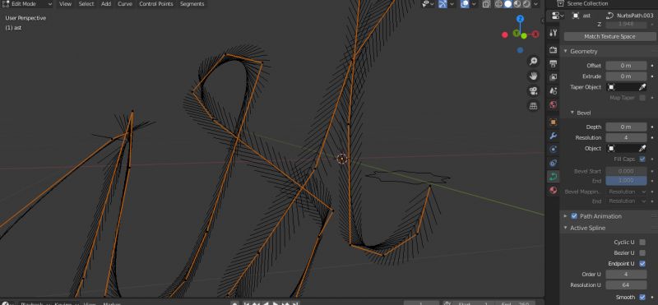Click the blue Z axis on navigation gizmo

[x=521, y=18]
